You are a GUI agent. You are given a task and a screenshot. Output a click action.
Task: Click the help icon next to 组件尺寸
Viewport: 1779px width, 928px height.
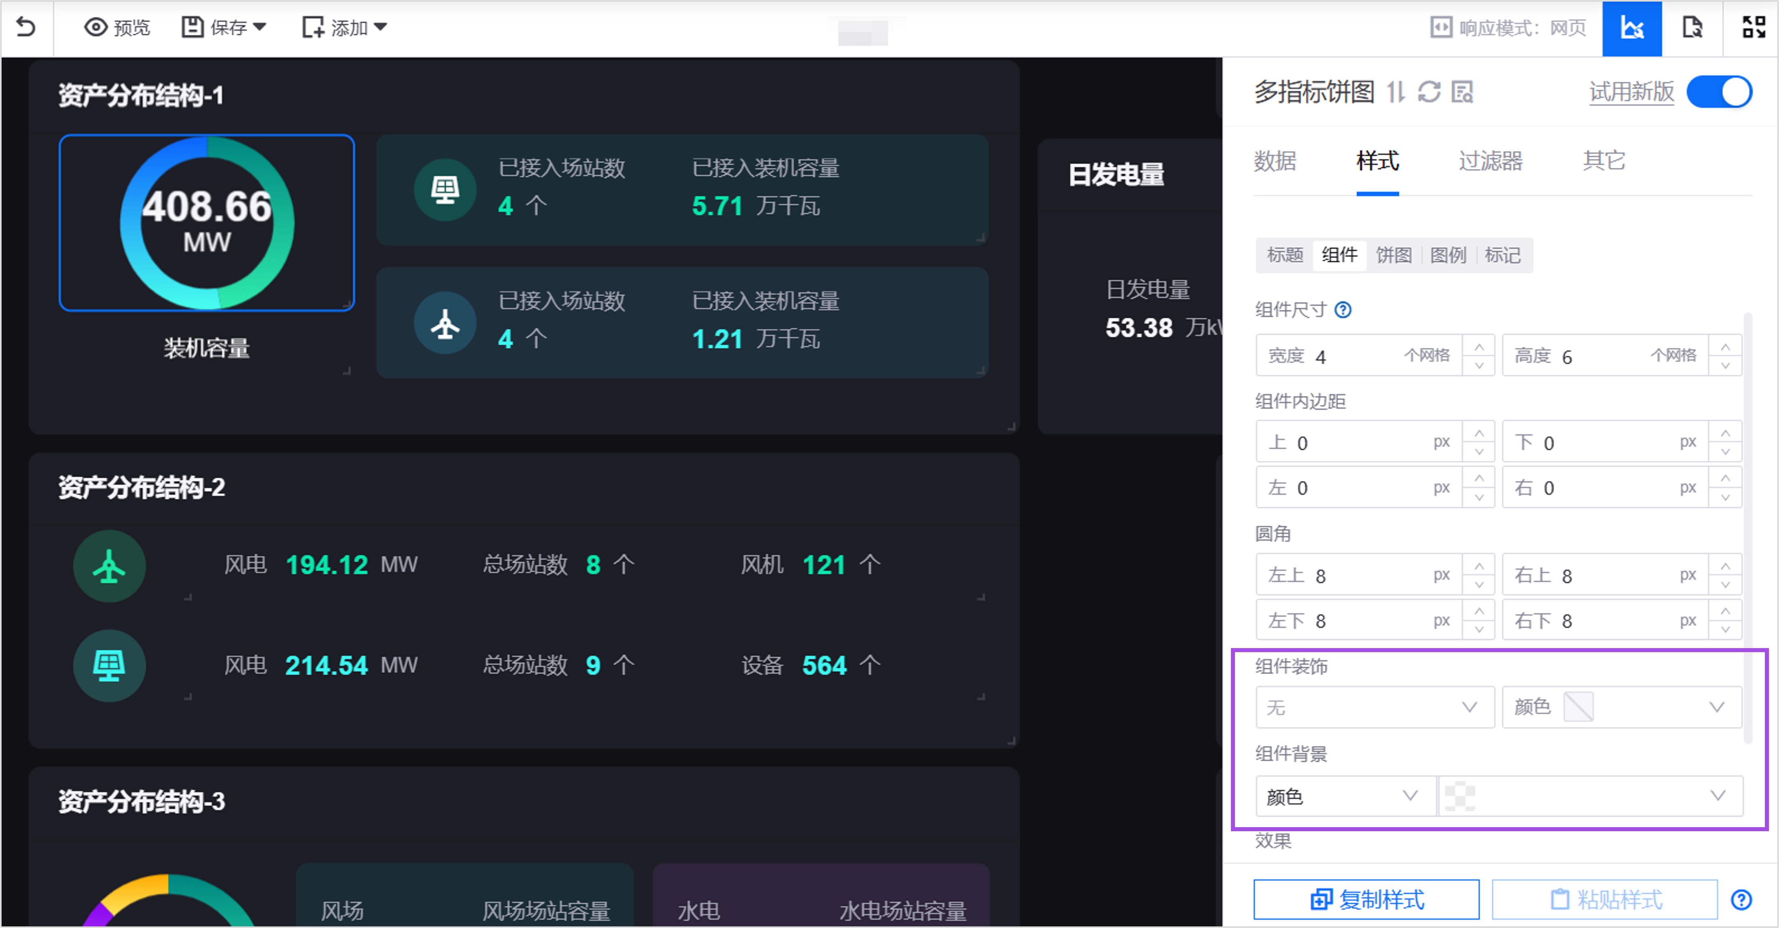point(1343,310)
